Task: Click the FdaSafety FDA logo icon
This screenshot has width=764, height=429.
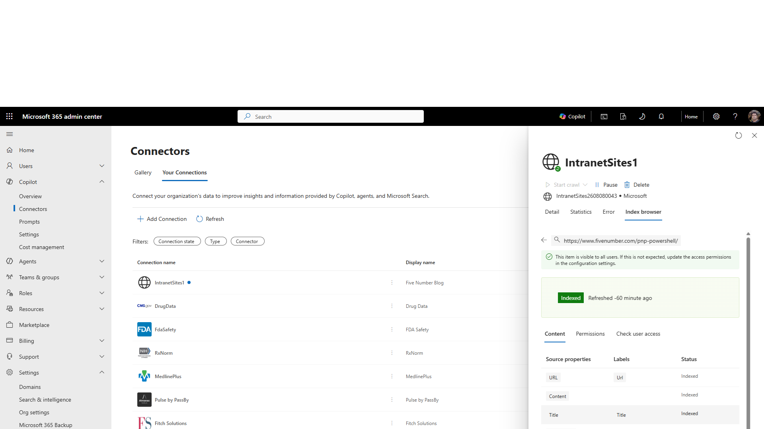Action: tap(144, 329)
